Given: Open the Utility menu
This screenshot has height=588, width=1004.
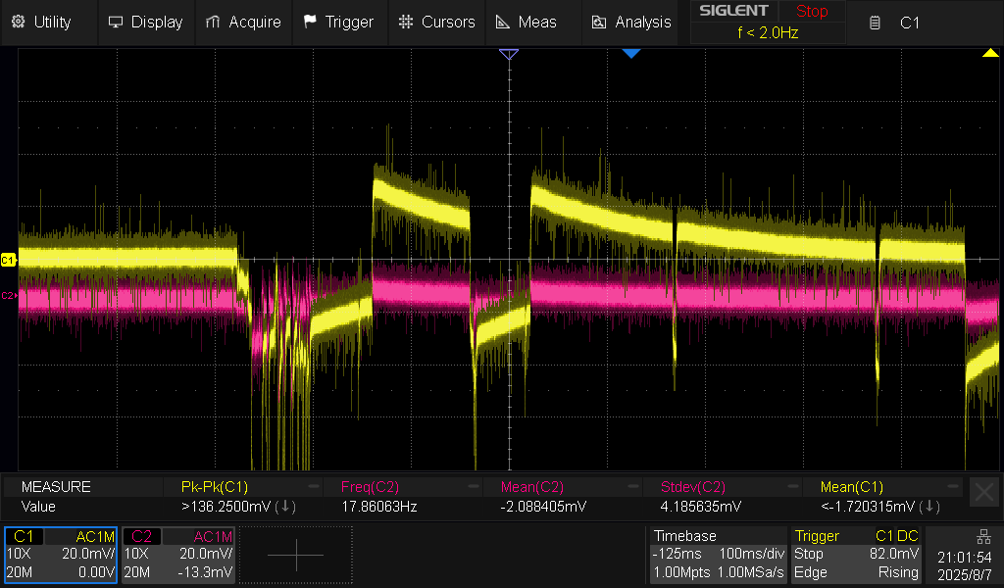Looking at the screenshot, I should click(x=41, y=22).
